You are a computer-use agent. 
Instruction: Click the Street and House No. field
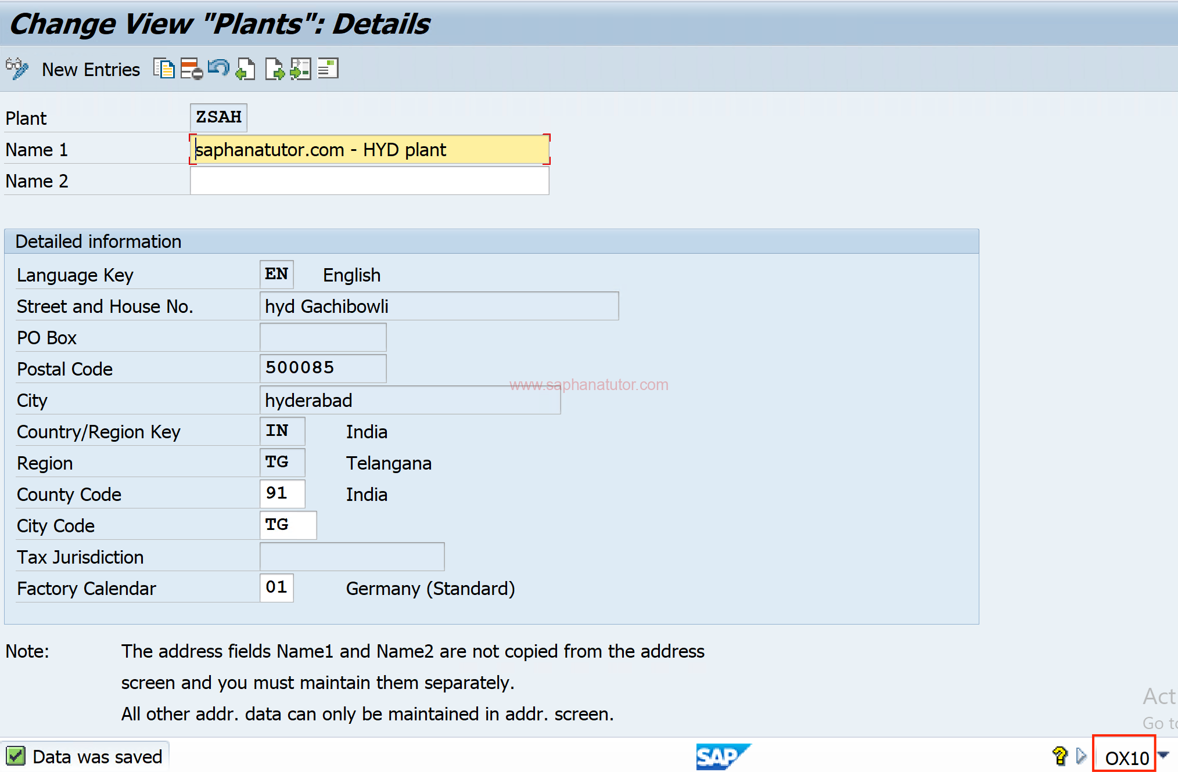(439, 306)
